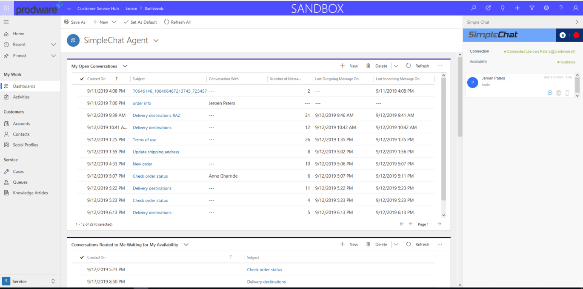The width and height of the screenshot is (583, 289).
Task: Open Delete dropdown in My Open Conversations
Action: click(396, 66)
